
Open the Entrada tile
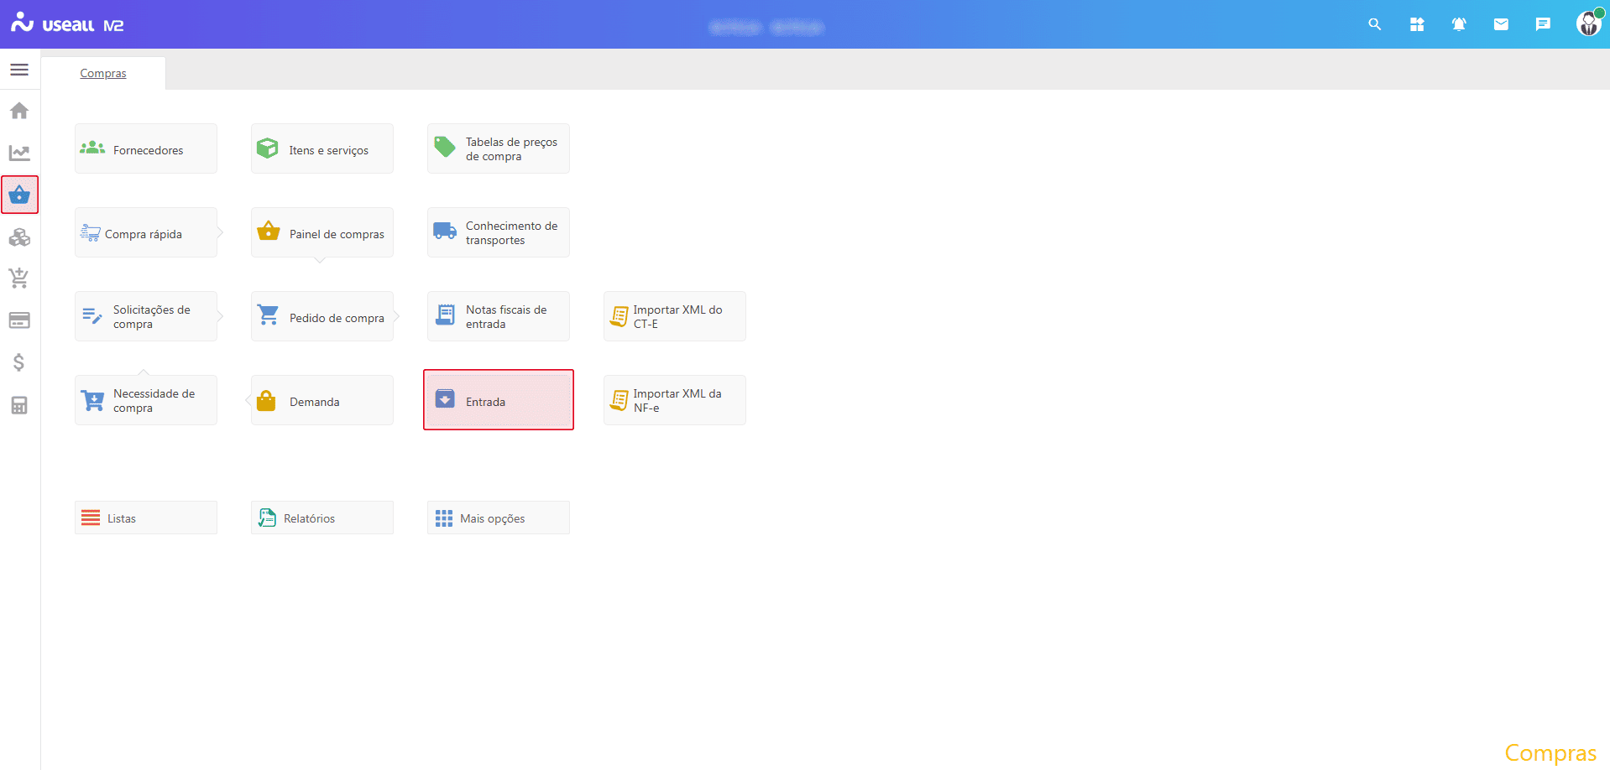(x=498, y=400)
